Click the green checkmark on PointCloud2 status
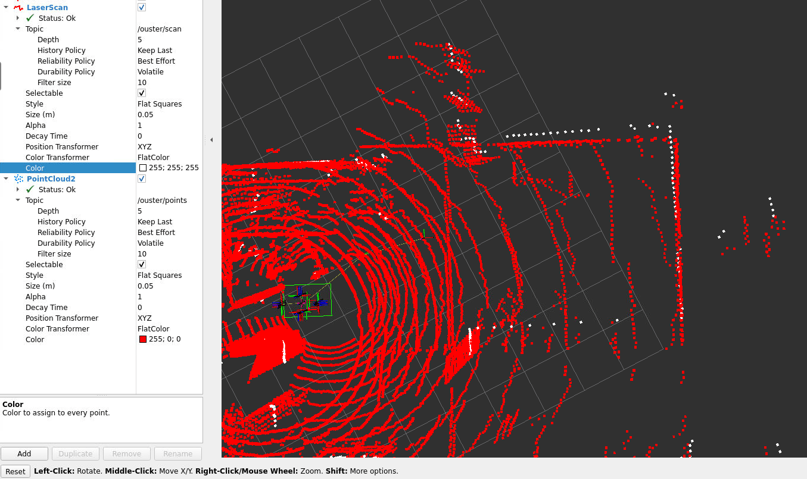Image resolution: width=807 pixels, height=479 pixels. tap(30, 190)
